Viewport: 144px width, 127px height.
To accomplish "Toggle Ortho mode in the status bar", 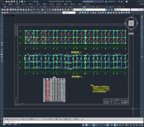I will click(94, 125).
